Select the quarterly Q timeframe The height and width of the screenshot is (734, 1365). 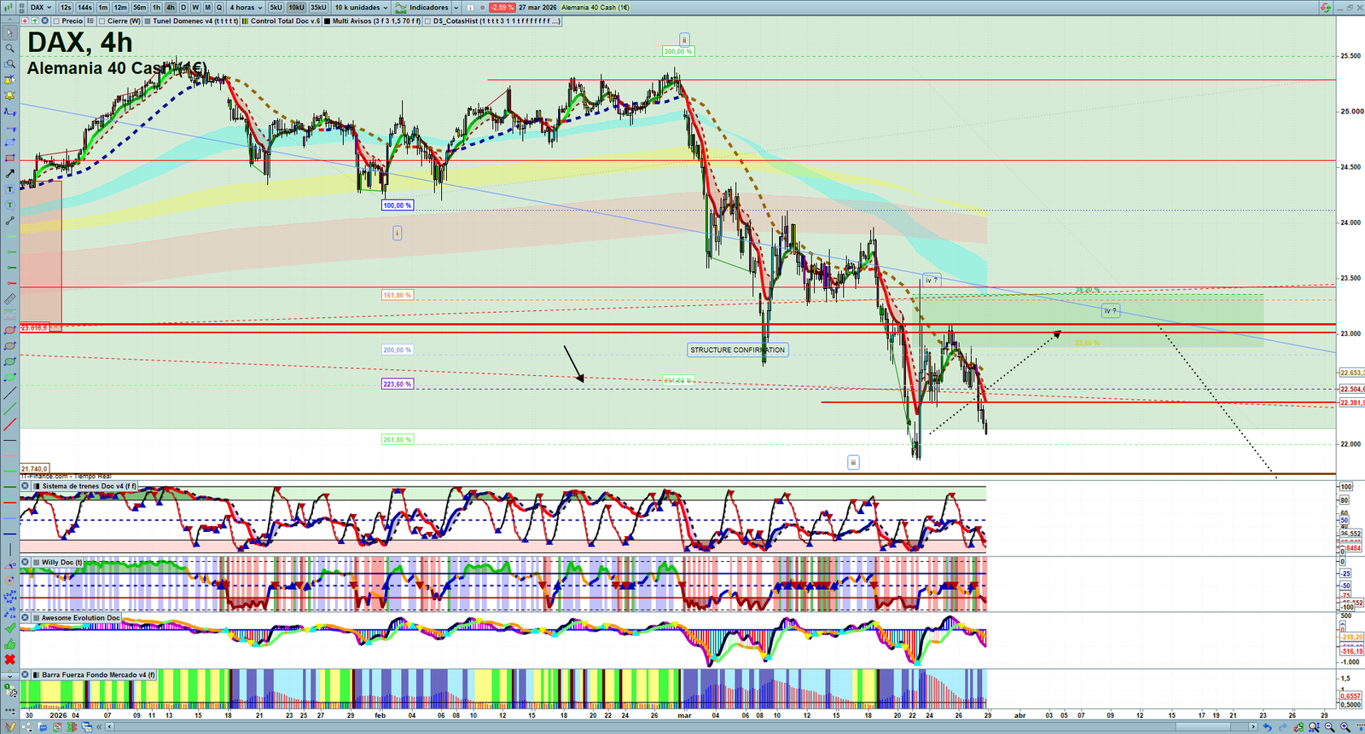219,8
